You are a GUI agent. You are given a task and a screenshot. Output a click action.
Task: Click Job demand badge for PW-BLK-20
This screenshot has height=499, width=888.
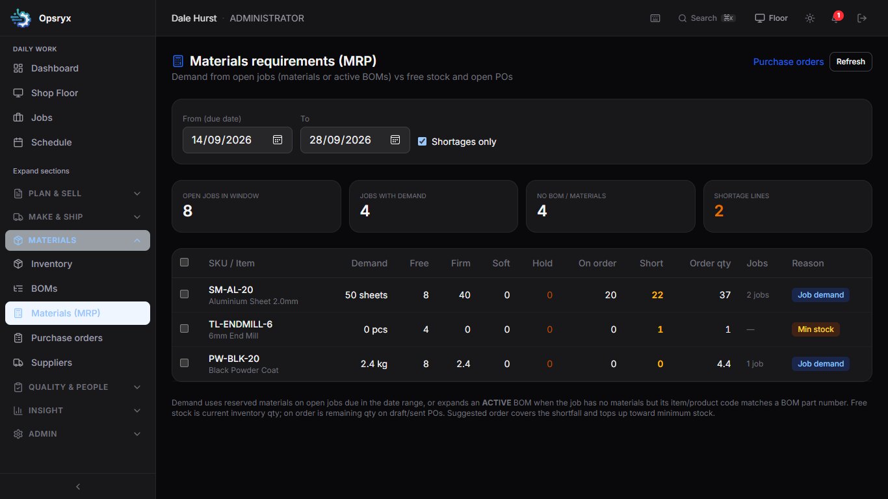click(820, 364)
